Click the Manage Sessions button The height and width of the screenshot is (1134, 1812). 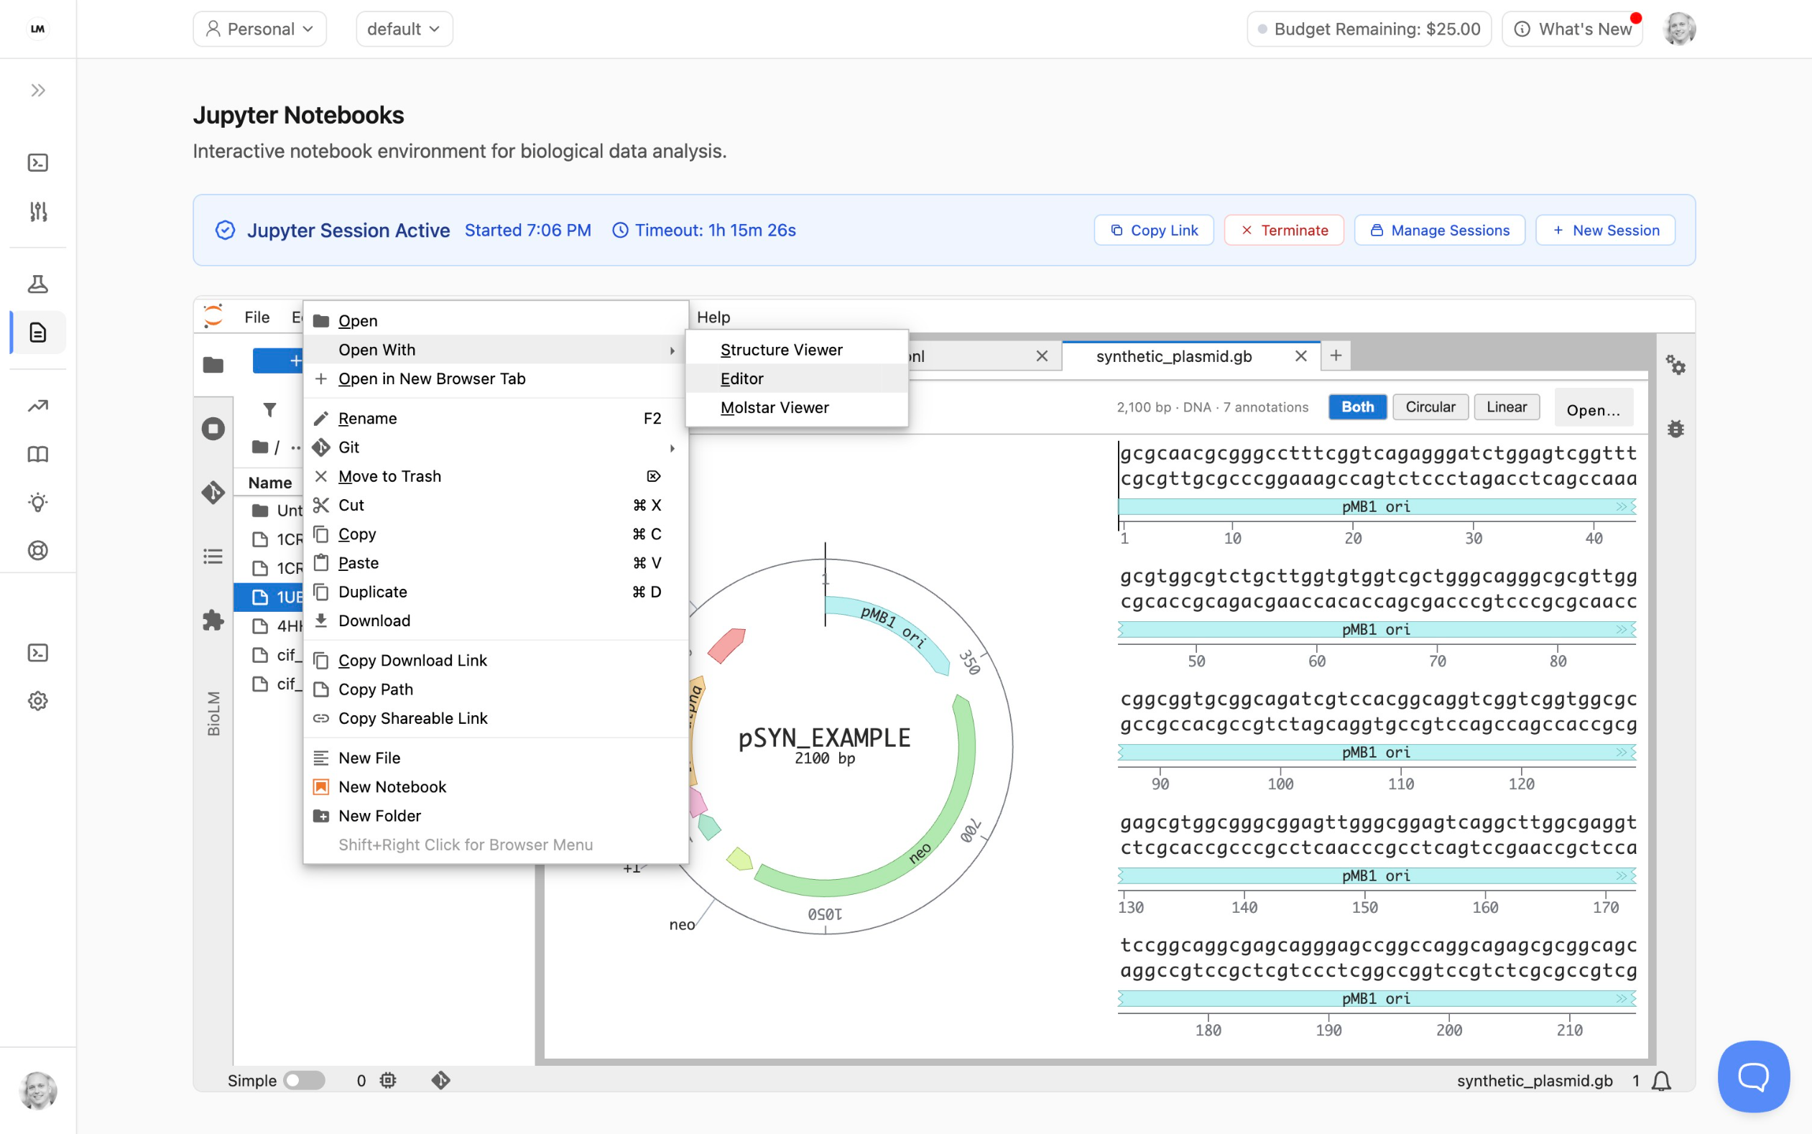pos(1439,231)
